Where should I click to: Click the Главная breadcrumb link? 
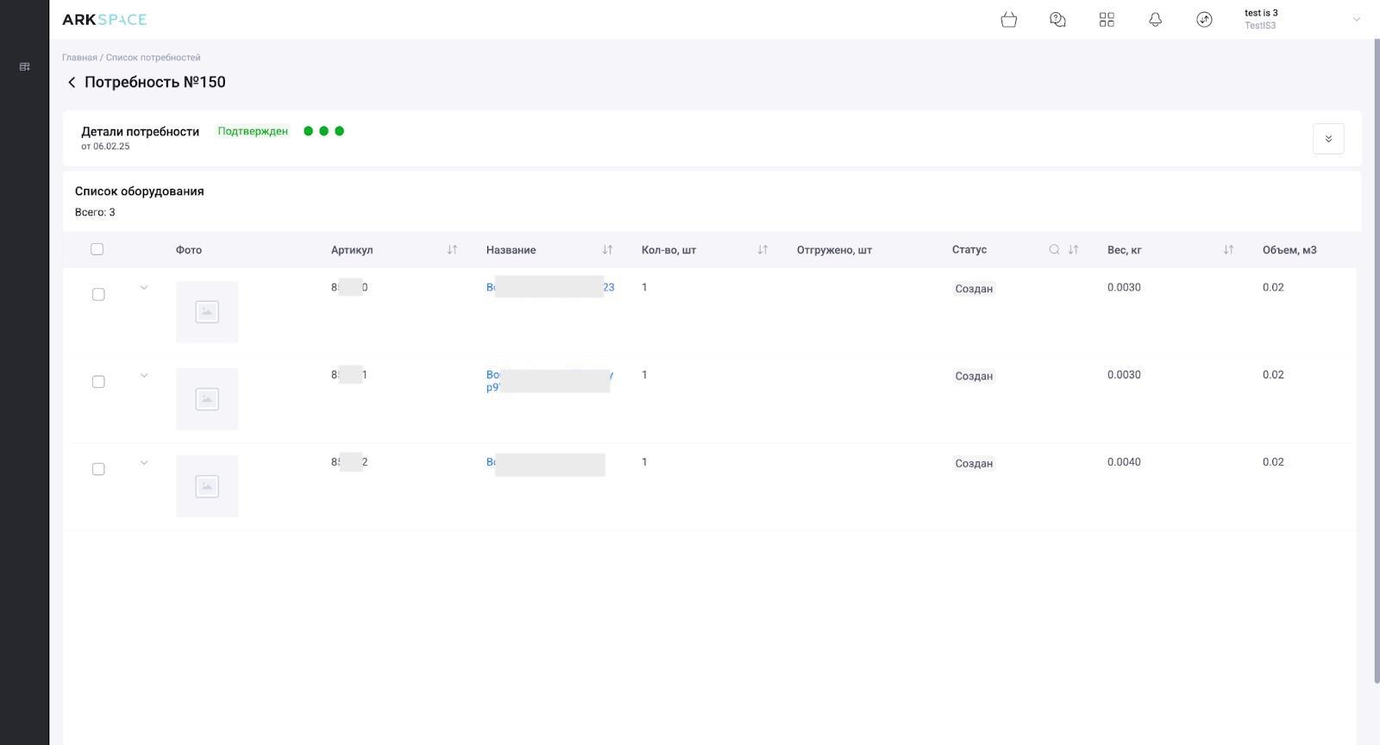coord(79,58)
